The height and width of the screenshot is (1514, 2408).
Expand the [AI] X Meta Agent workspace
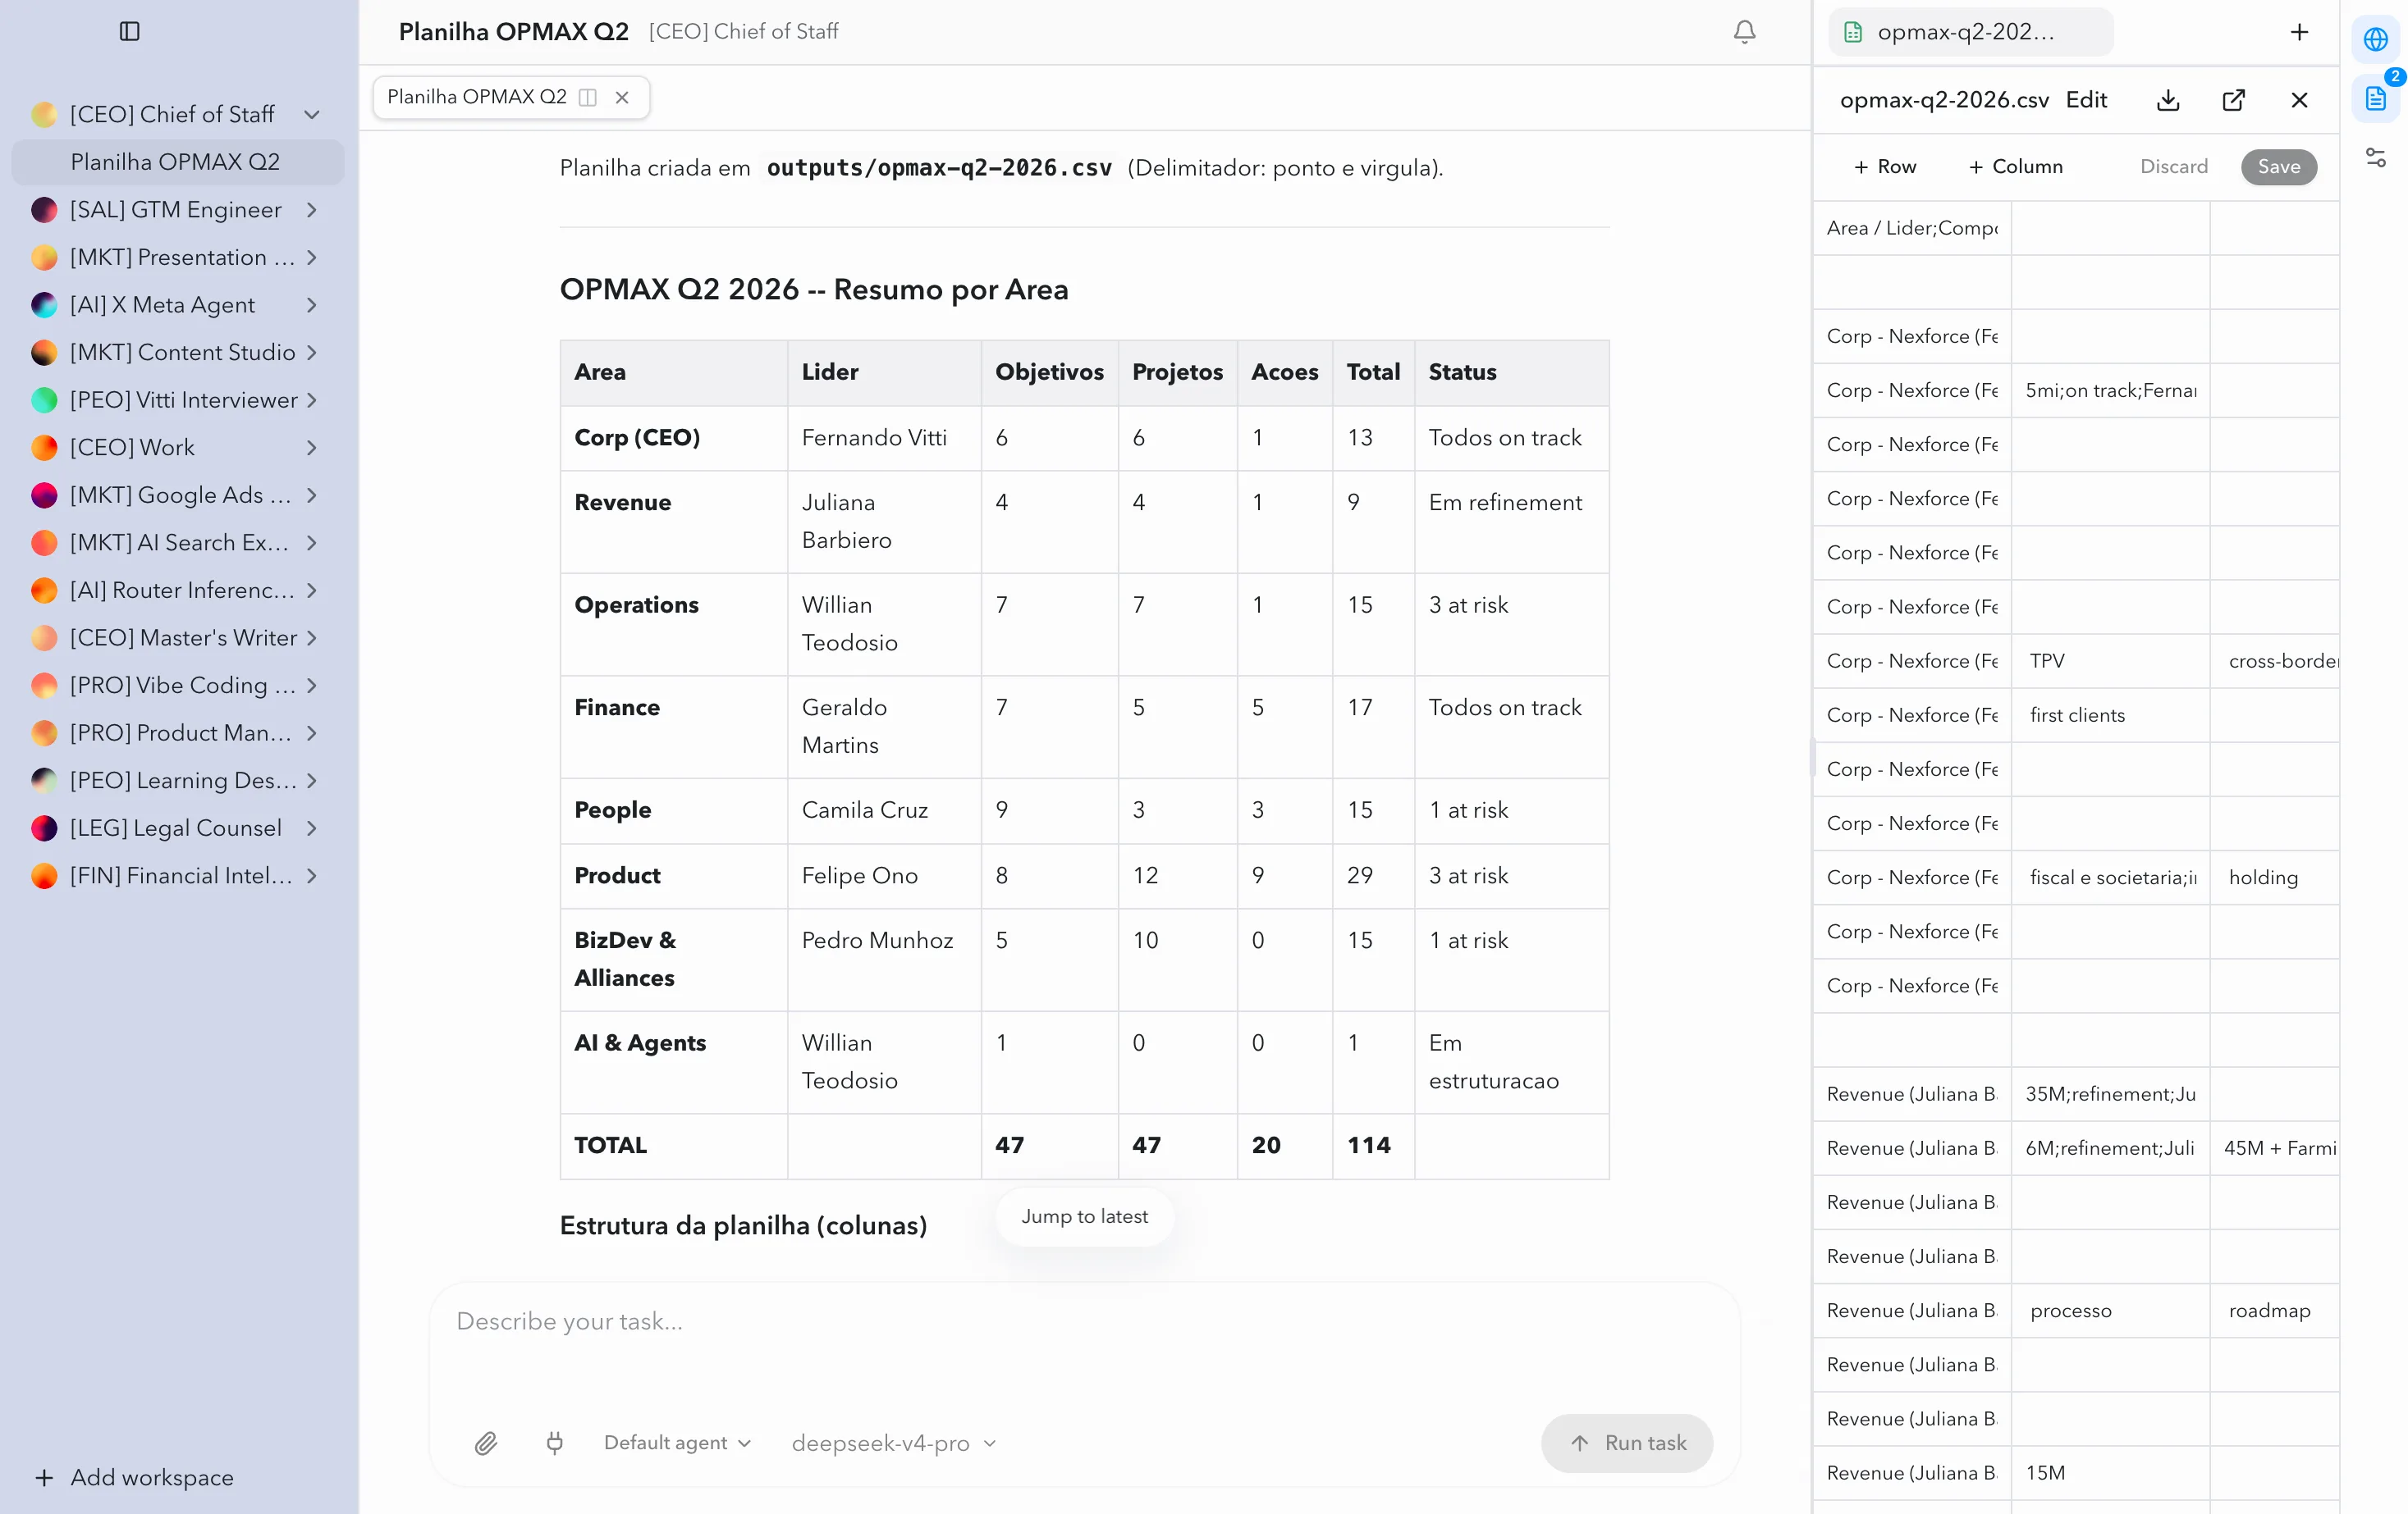(312, 305)
